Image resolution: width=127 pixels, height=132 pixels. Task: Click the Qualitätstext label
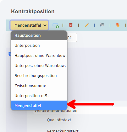59,120
